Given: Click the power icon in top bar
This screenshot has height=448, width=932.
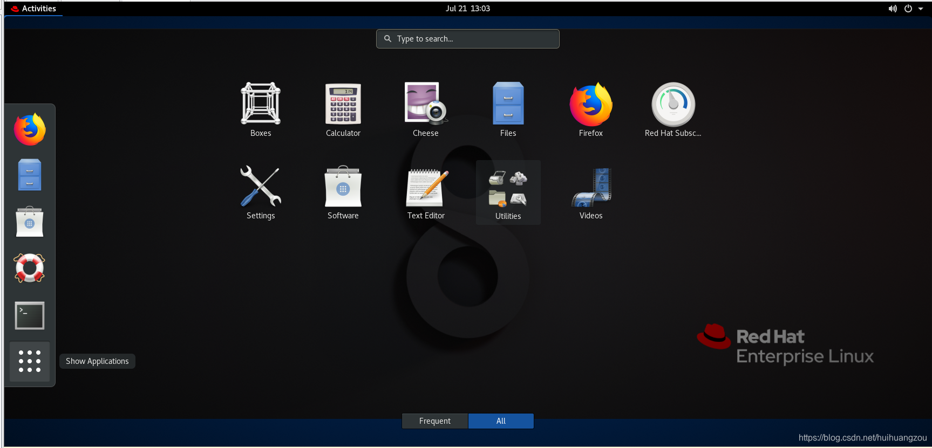Looking at the screenshot, I should tap(908, 9).
